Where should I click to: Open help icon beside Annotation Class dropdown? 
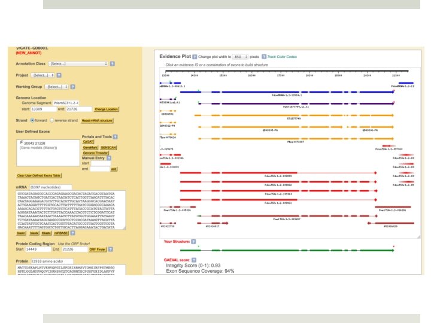coord(113,64)
